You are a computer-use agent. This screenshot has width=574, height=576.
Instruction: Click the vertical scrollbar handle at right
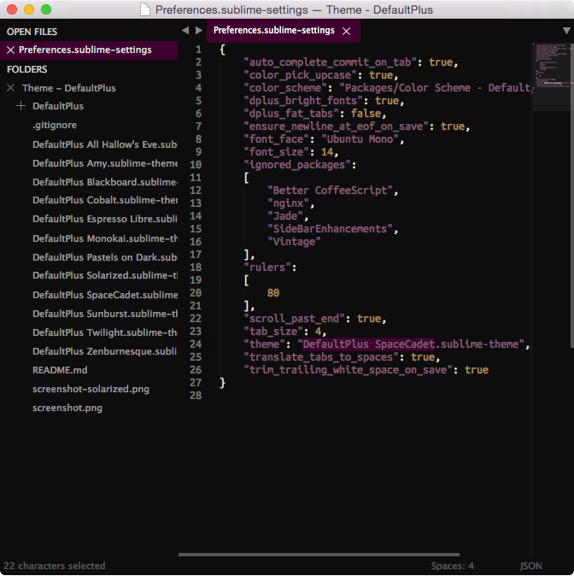(x=571, y=195)
